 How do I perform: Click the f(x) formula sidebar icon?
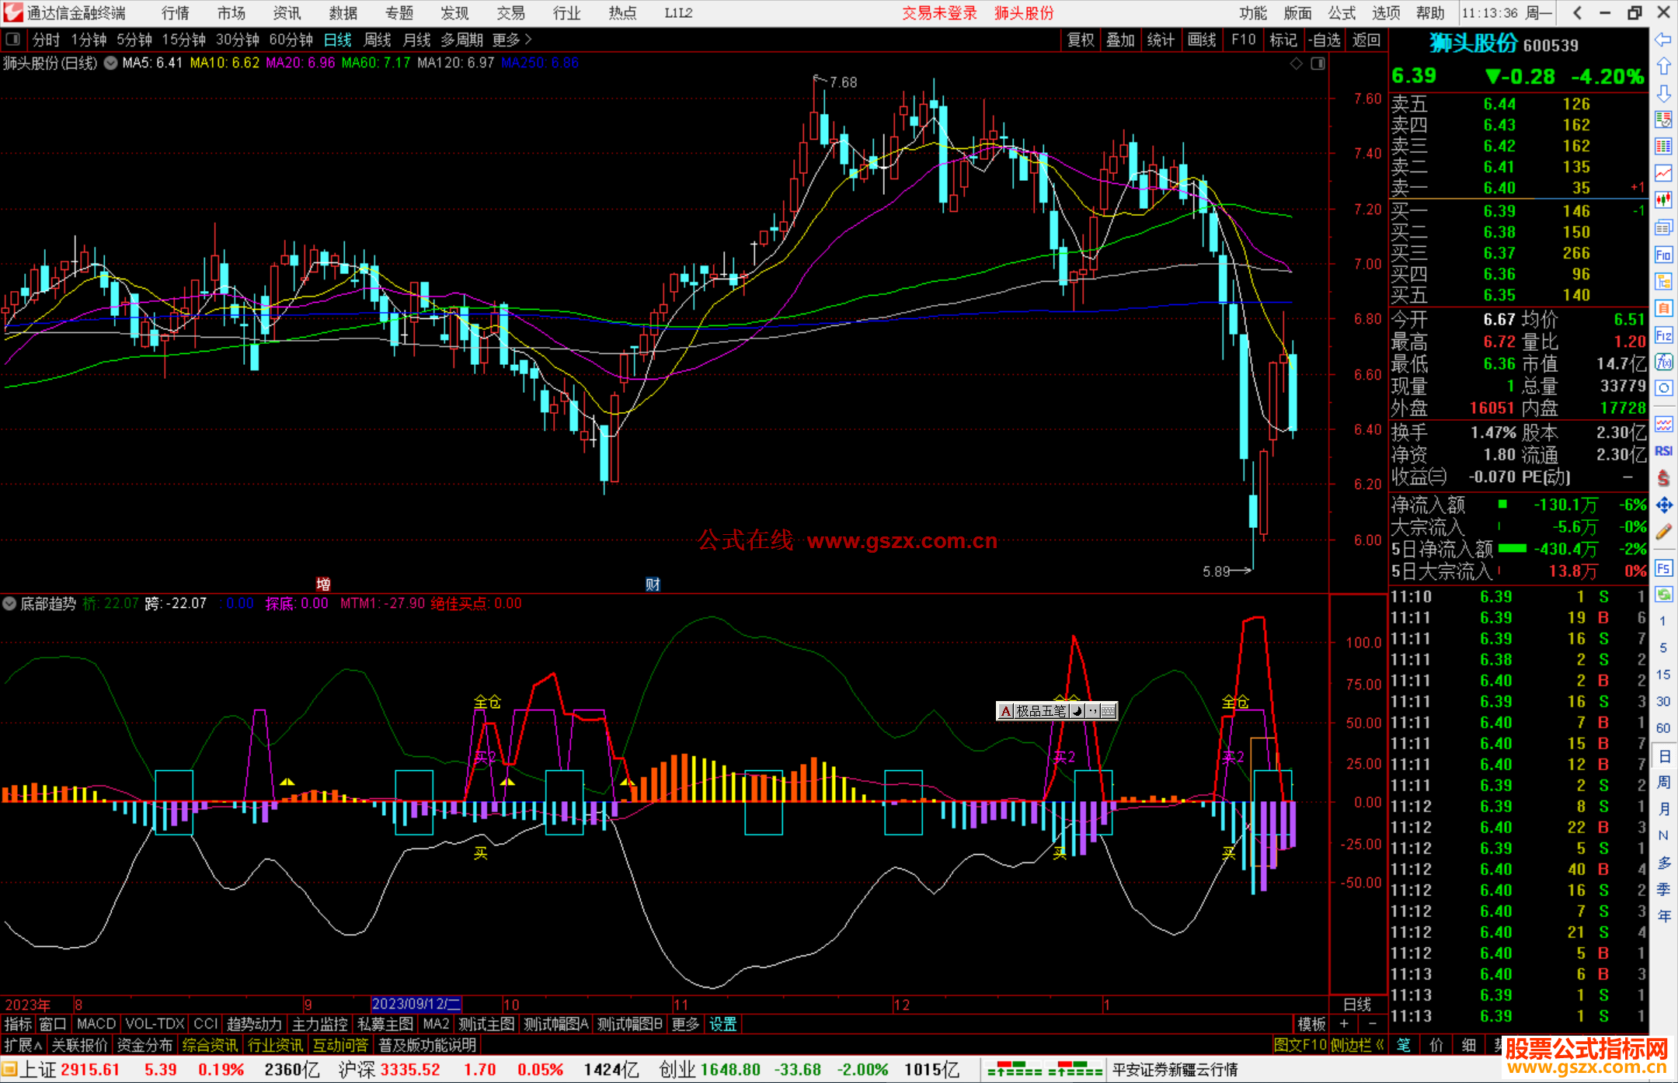[1663, 362]
